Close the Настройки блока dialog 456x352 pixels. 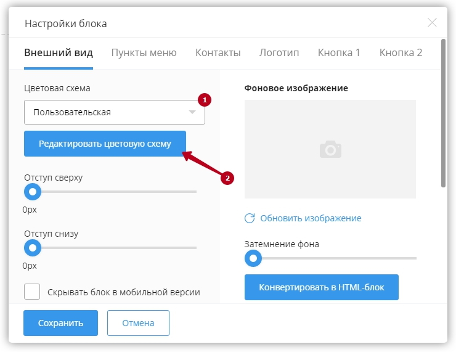pos(432,23)
